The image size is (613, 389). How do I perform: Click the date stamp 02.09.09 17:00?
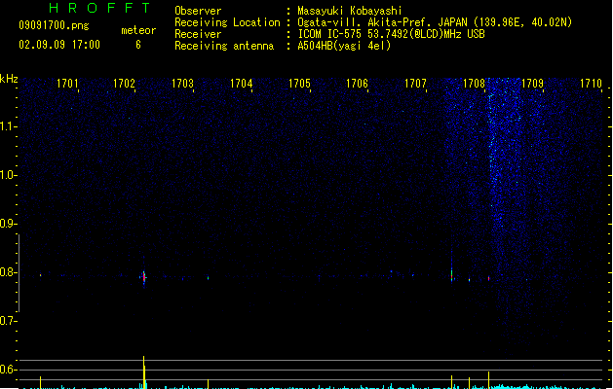pos(59,45)
